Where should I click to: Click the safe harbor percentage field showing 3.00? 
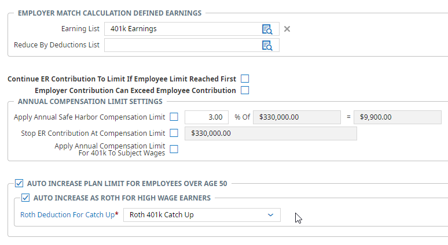click(206, 117)
